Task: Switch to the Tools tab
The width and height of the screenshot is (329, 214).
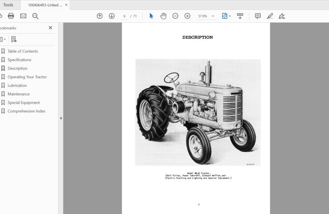Action: tap(9, 5)
